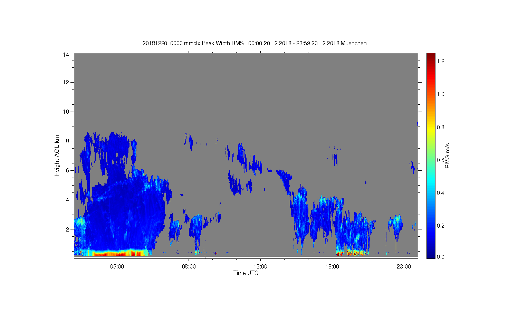This screenshot has height=311, width=518.
Task: Click the height tick label 8
Action: tap(67, 141)
